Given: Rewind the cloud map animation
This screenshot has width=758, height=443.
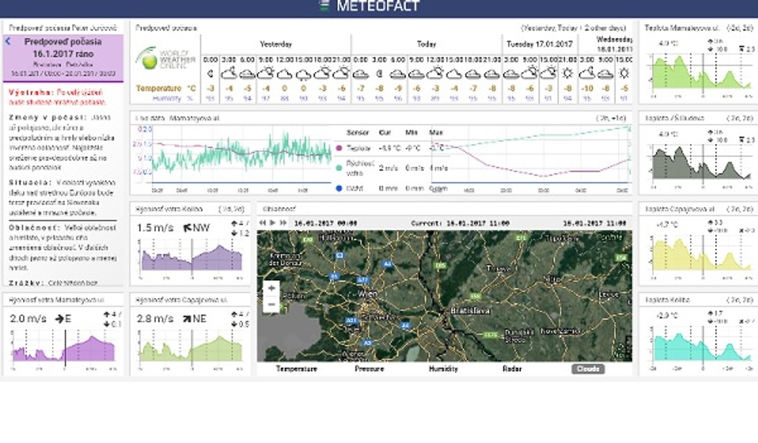Looking at the screenshot, I should (263, 223).
